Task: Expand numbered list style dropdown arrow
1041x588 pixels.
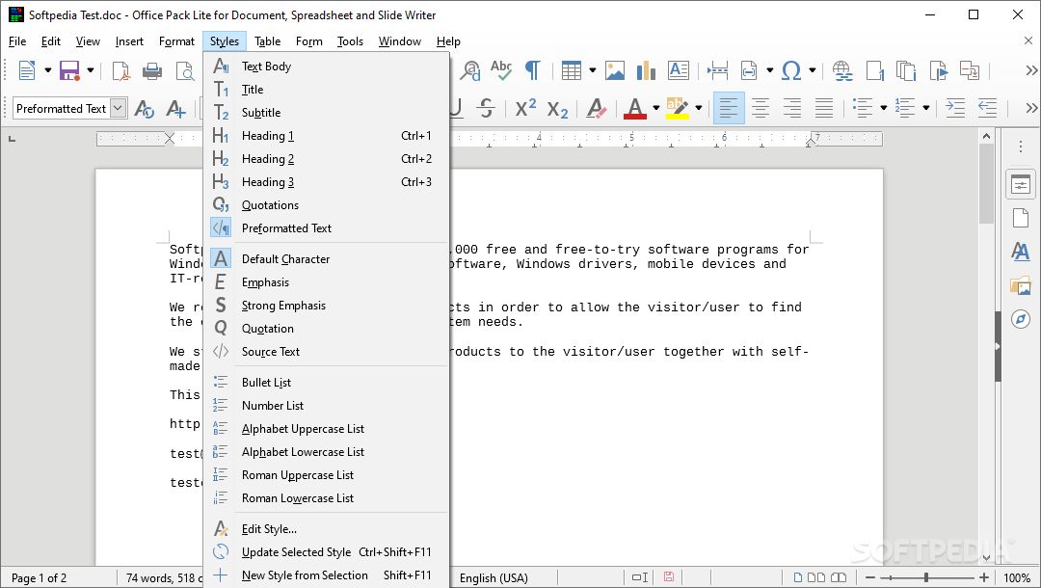Action: (925, 108)
